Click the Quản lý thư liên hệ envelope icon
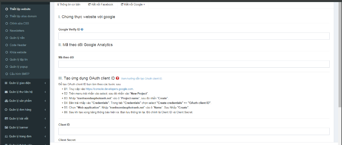342x145 pixels. (6, 92)
